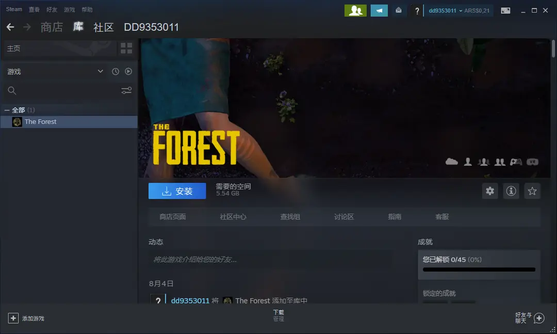Switch library to grid collections view icon
557x334 pixels.
[x=126, y=48]
